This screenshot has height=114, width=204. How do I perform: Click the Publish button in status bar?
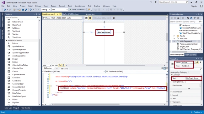point(196,112)
